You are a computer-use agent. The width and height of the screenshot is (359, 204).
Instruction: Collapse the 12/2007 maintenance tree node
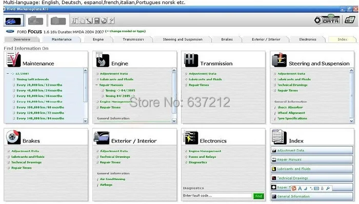pyautogui.click(x=8, y=74)
